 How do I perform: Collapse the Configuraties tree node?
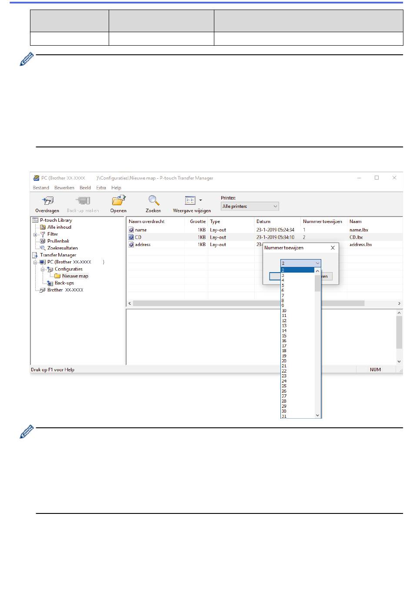click(x=43, y=269)
